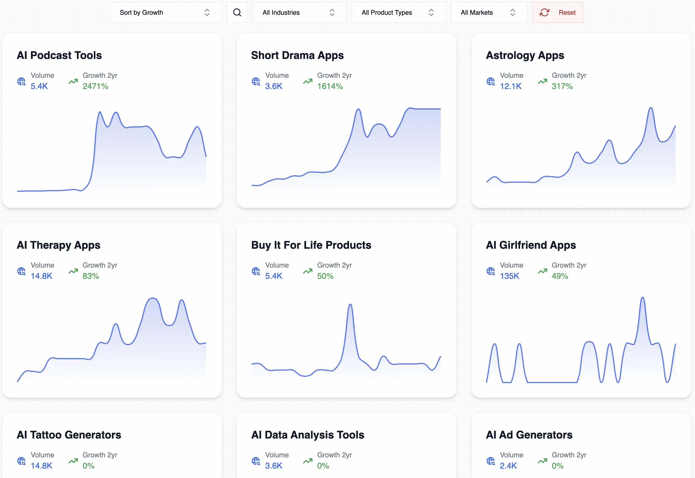Click the search magnifier icon
Image resolution: width=695 pixels, height=478 pixels.
(x=237, y=12)
